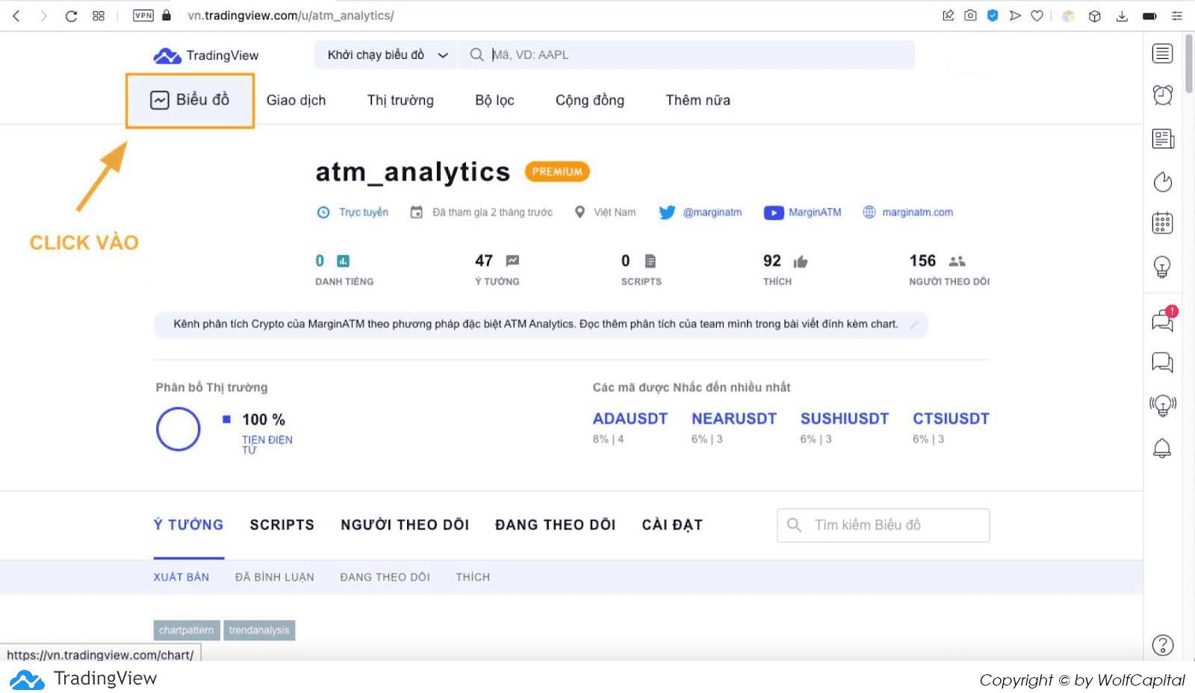Click the trendanalysis tag

(259, 630)
